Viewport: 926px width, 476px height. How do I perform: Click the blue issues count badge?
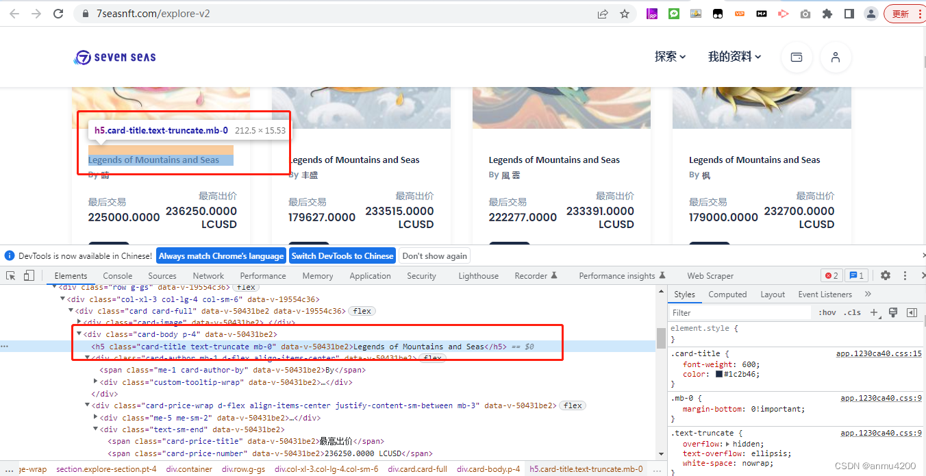coord(856,275)
